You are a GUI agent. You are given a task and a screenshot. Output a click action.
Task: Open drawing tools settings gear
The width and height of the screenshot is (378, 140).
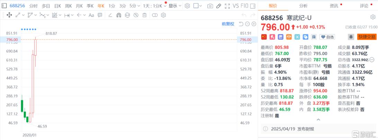163,16
